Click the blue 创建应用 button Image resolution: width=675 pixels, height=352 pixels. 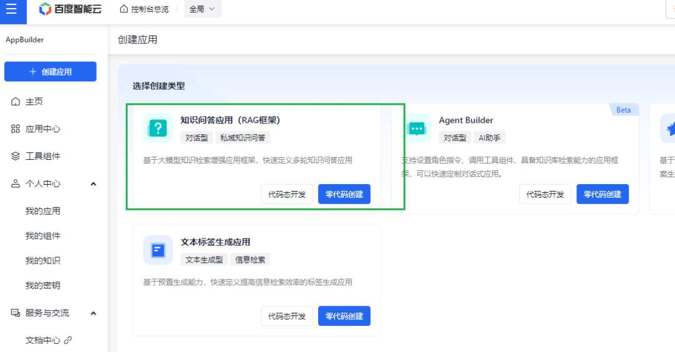pyautogui.click(x=51, y=71)
